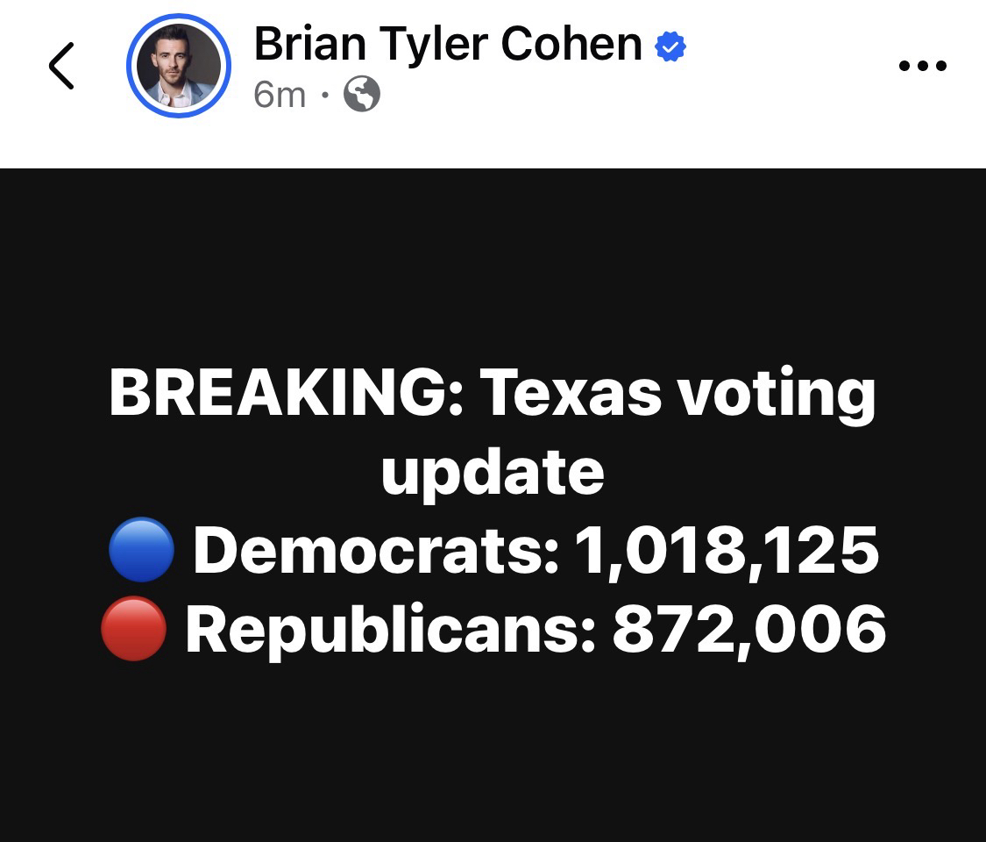This screenshot has width=986, height=842.
Task: Click the 1,018,125 vote count
Action: 726,552
